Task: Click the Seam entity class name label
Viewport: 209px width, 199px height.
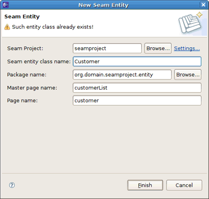Action: point(39,62)
